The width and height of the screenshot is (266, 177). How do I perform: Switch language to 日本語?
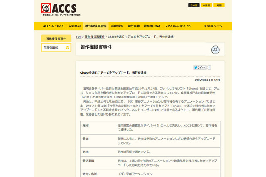[x=194, y=5]
